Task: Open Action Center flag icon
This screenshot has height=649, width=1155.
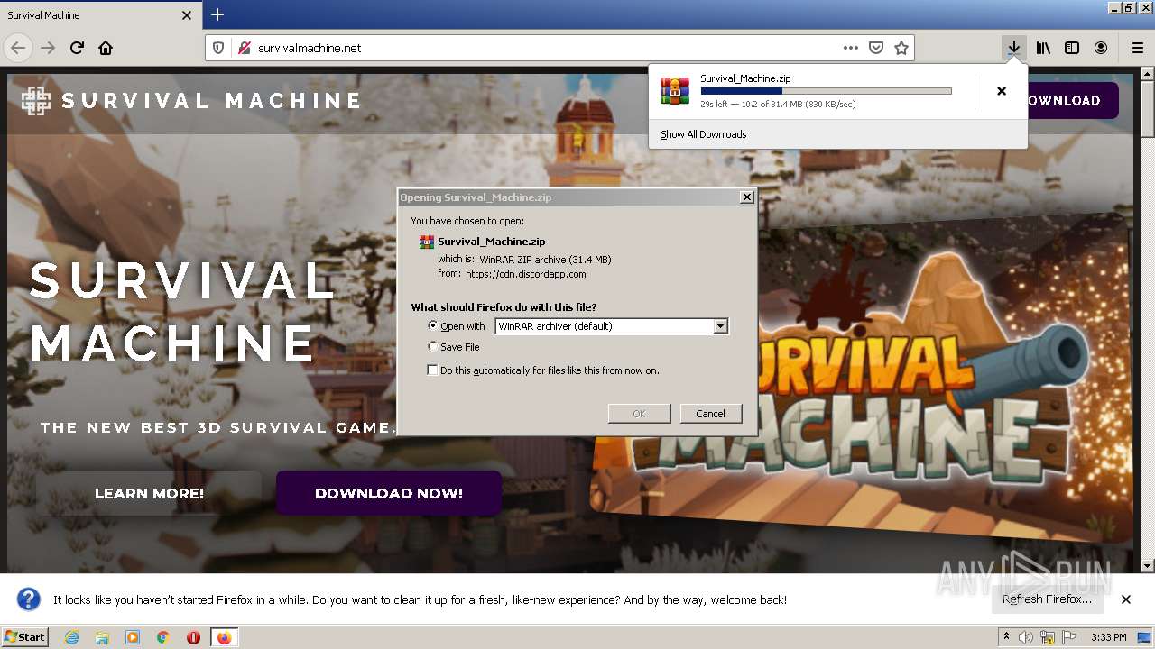Action: tap(1069, 637)
